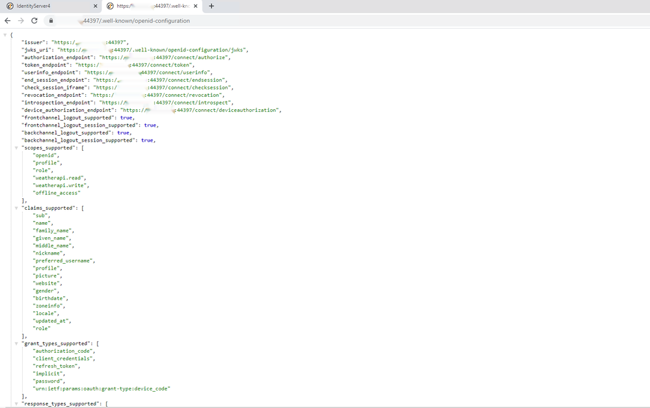Viewport: 650px width, 408px height.
Task: Collapse the response_types_supported array
Action: point(16,403)
